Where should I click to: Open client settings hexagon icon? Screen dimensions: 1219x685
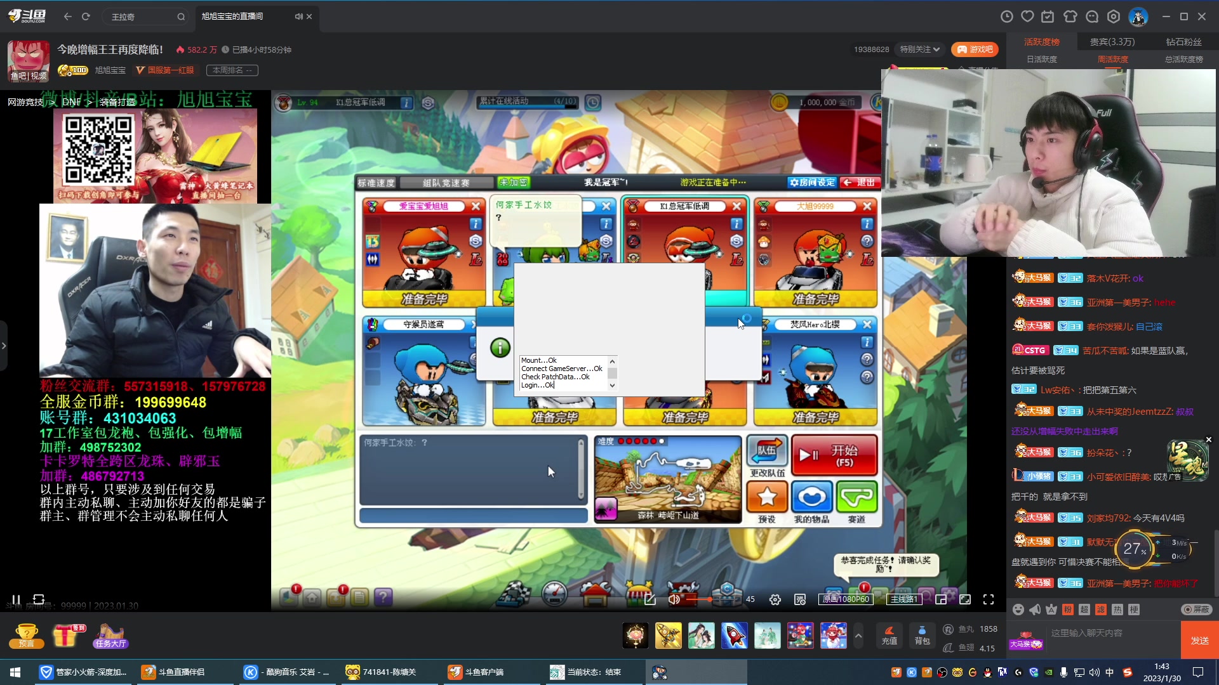tap(1114, 16)
